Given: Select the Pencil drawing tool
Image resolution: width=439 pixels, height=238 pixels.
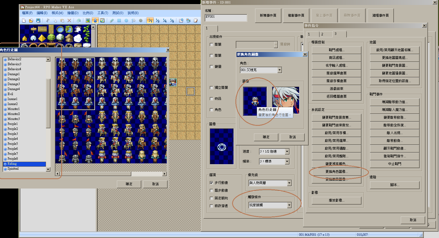Looking at the screenshot, I should [x=112, y=20].
